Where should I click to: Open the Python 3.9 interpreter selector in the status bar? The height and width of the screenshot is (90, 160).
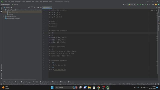click(145, 84)
